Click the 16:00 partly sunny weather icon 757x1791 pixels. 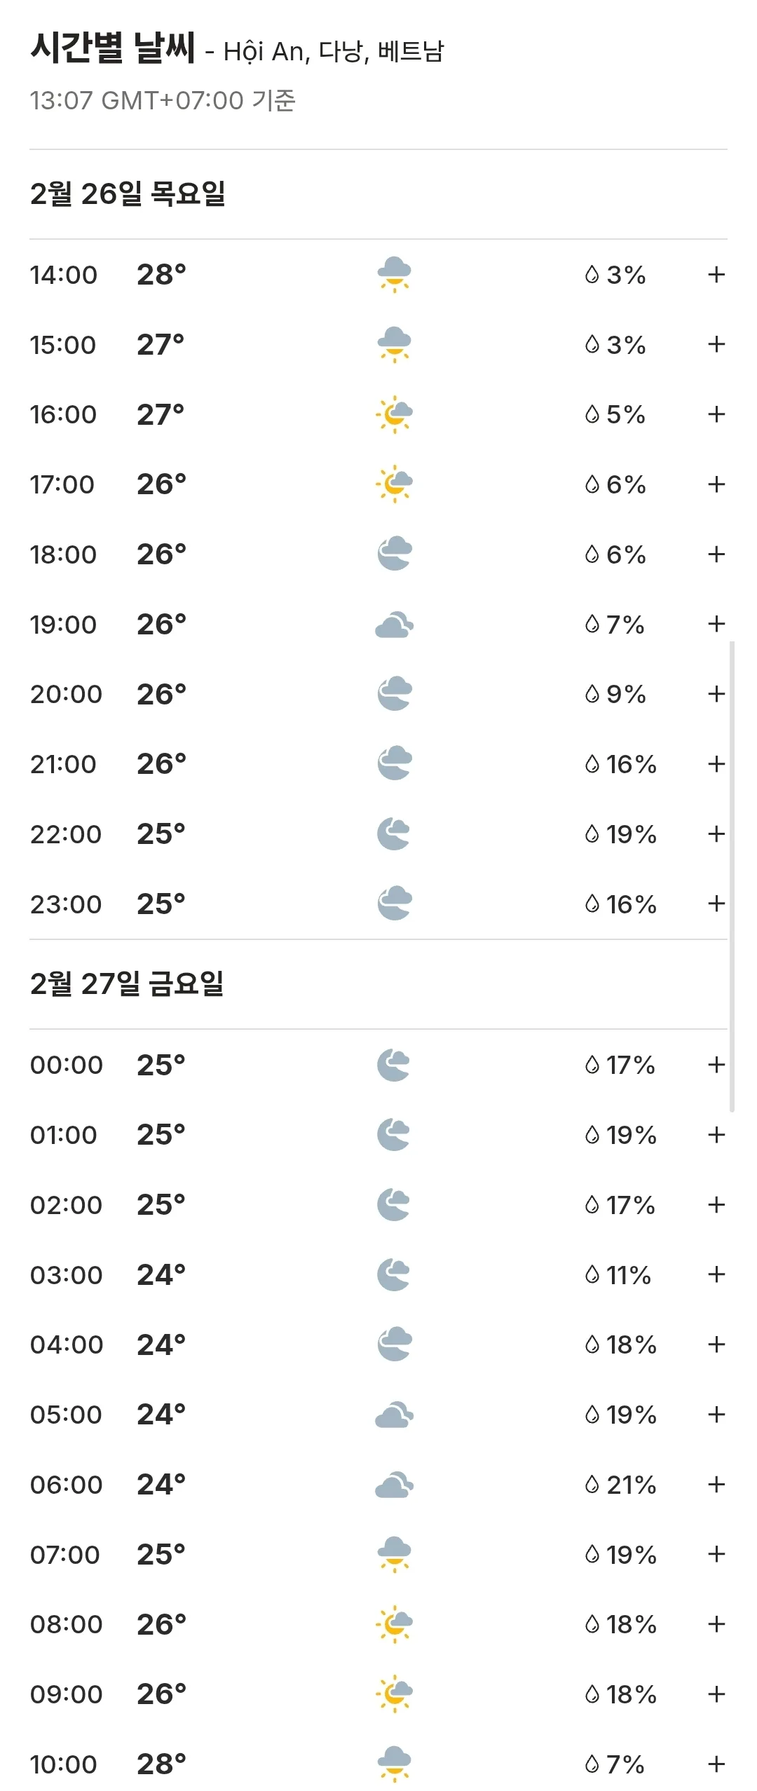pos(394,414)
